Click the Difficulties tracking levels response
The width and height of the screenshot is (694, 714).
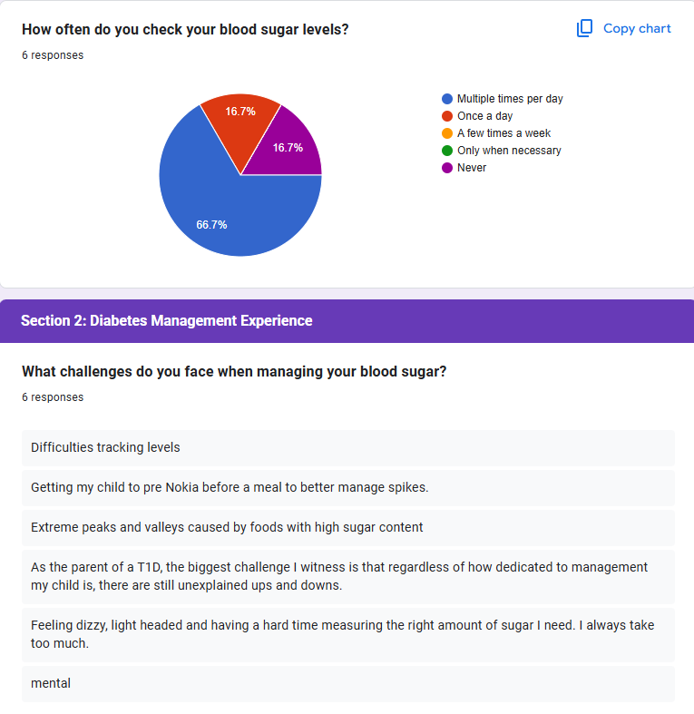tap(105, 447)
